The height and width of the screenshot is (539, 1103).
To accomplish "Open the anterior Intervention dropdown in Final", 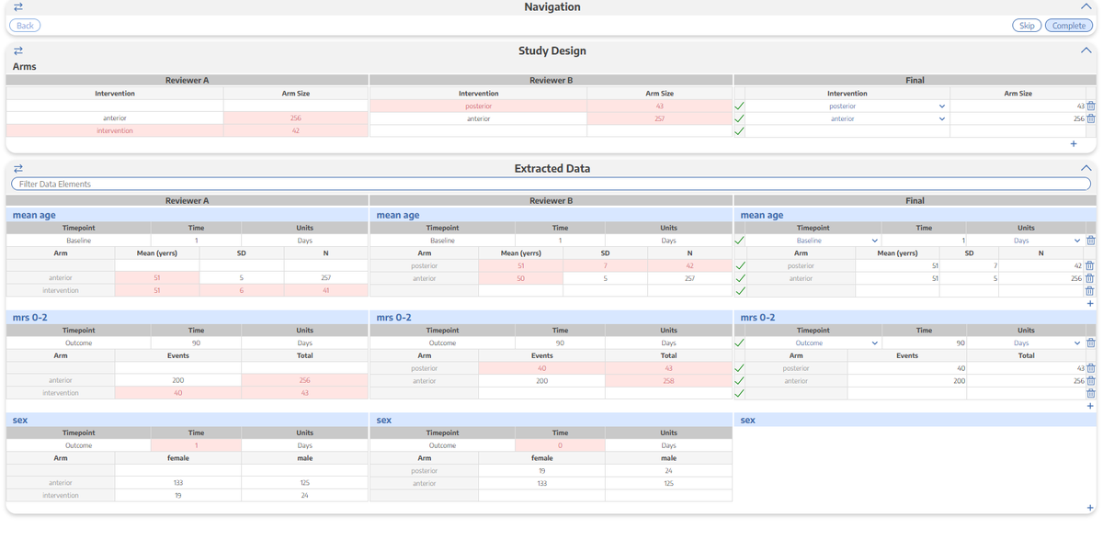I will coord(847,118).
